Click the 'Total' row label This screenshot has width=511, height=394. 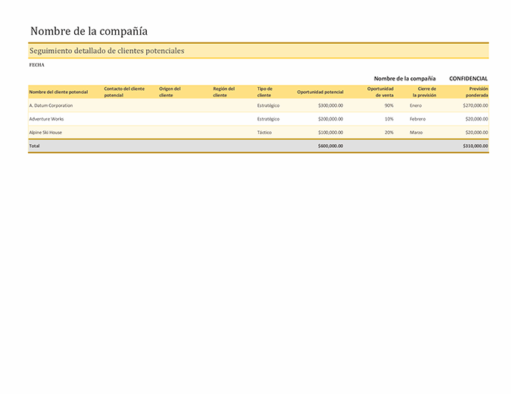[x=34, y=145]
